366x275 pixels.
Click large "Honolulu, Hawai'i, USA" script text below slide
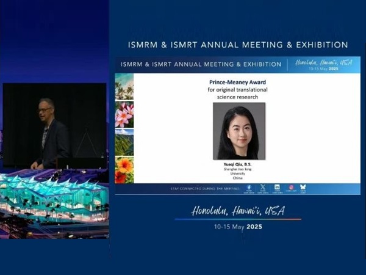coord(238,211)
